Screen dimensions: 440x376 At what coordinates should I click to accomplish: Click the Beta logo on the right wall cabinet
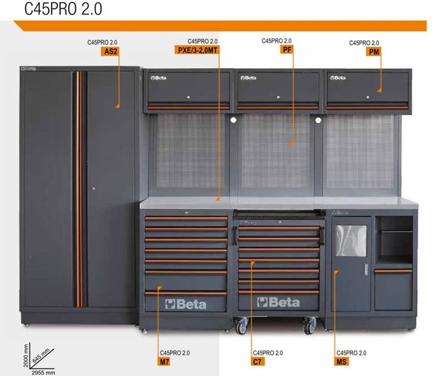(x=337, y=78)
